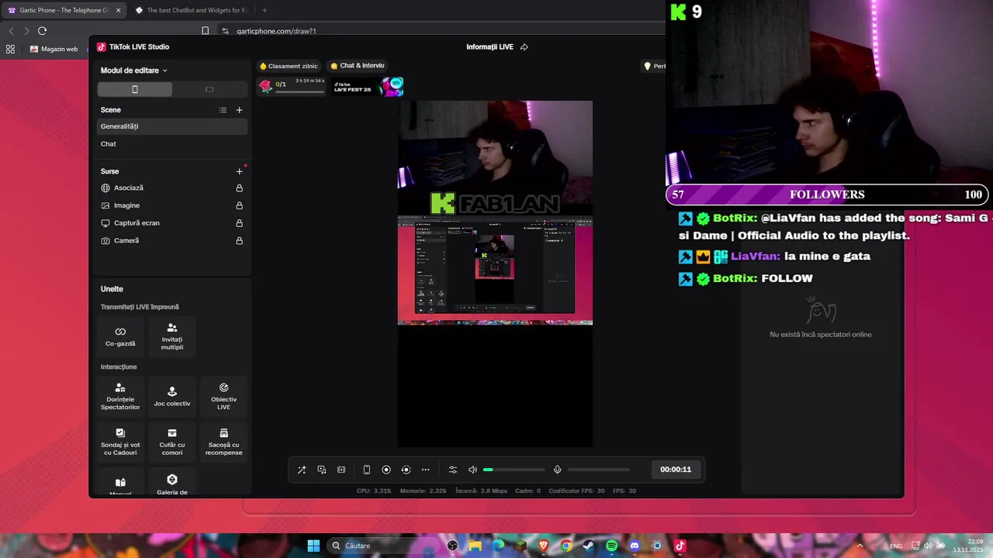Viewport: 993px width, 558px height.
Task: Select the Imagine source row
Action: pos(172,205)
